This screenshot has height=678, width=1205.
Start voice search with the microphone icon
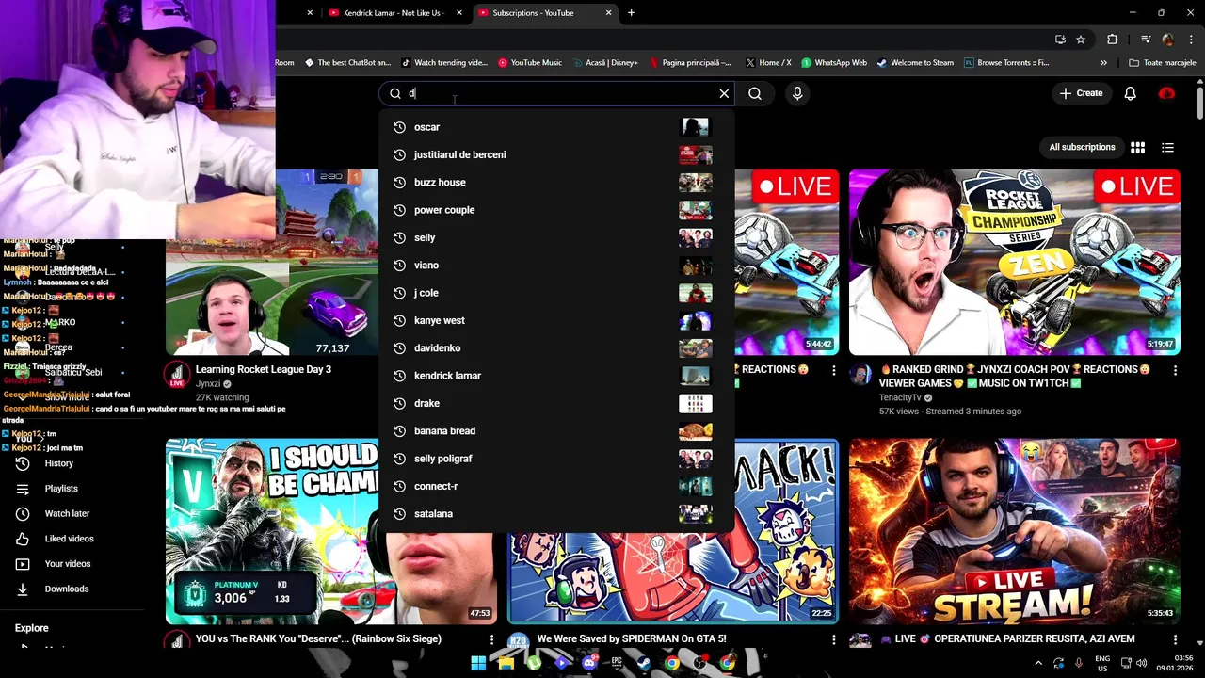click(x=797, y=93)
